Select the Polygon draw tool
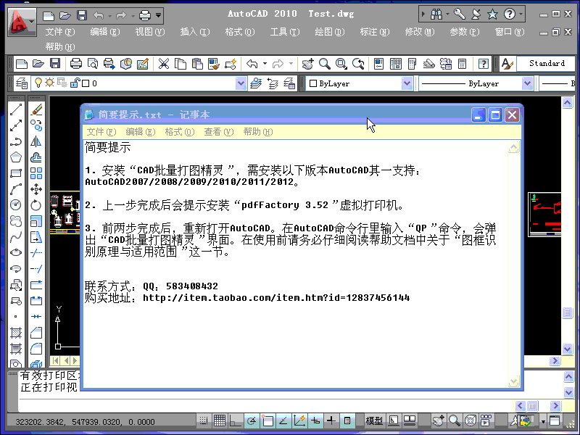Image resolution: width=580 pixels, height=435 pixels. 16,157
